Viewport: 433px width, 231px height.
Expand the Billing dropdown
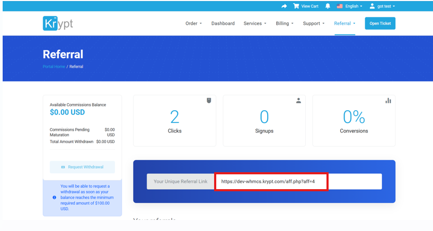click(x=285, y=23)
